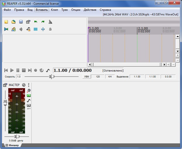Click the Open Project folder icon

[x=13, y=22]
